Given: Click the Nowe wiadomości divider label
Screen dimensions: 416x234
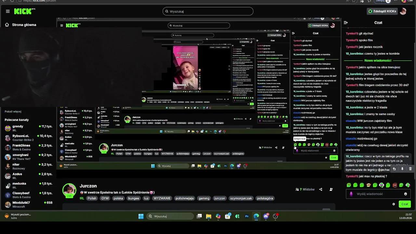Looking at the screenshot, I should 378,60.
